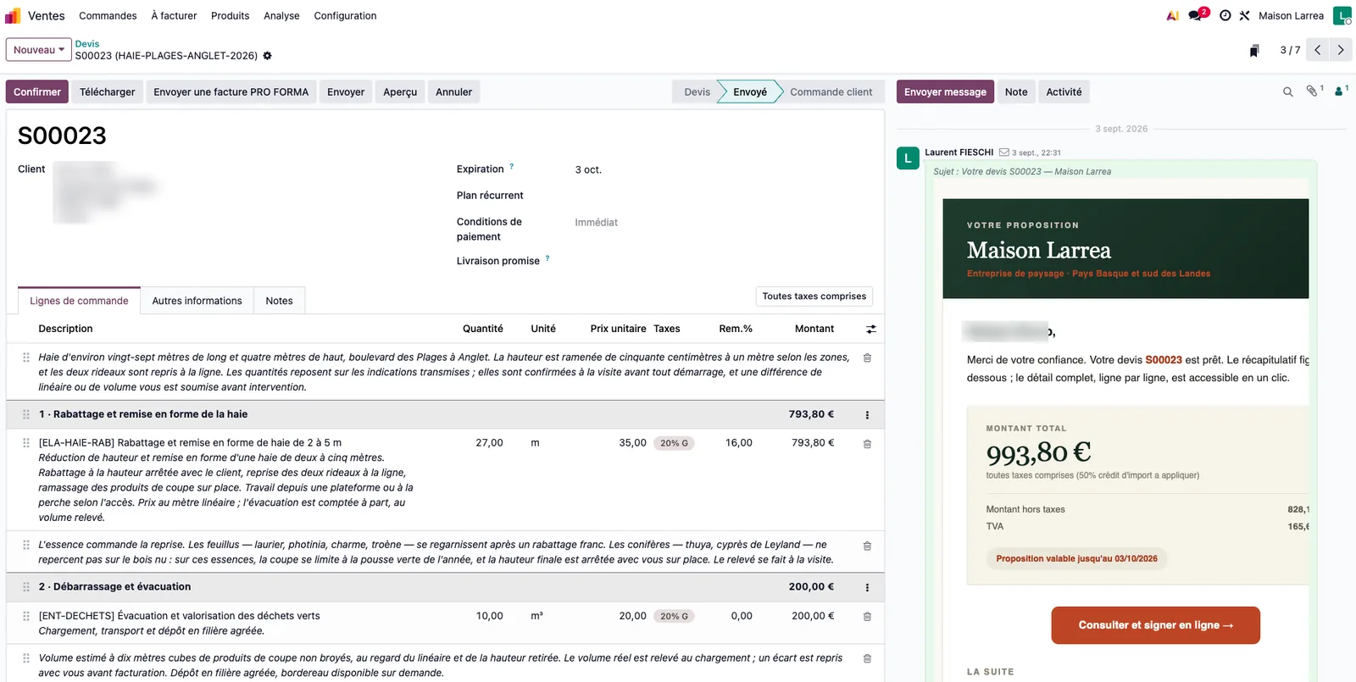The height and width of the screenshot is (682, 1356).
Task: Click the Devis breadcrumb link
Action: pos(87,44)
